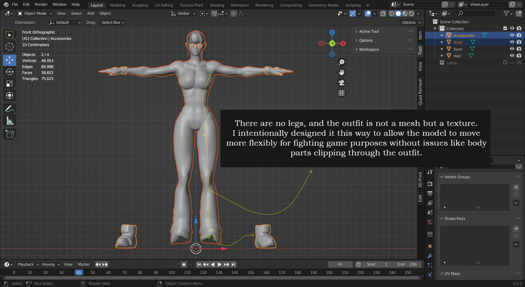Screen dimensions: 525x287
Task: Click the outliner search field
Action: (476, 13)
